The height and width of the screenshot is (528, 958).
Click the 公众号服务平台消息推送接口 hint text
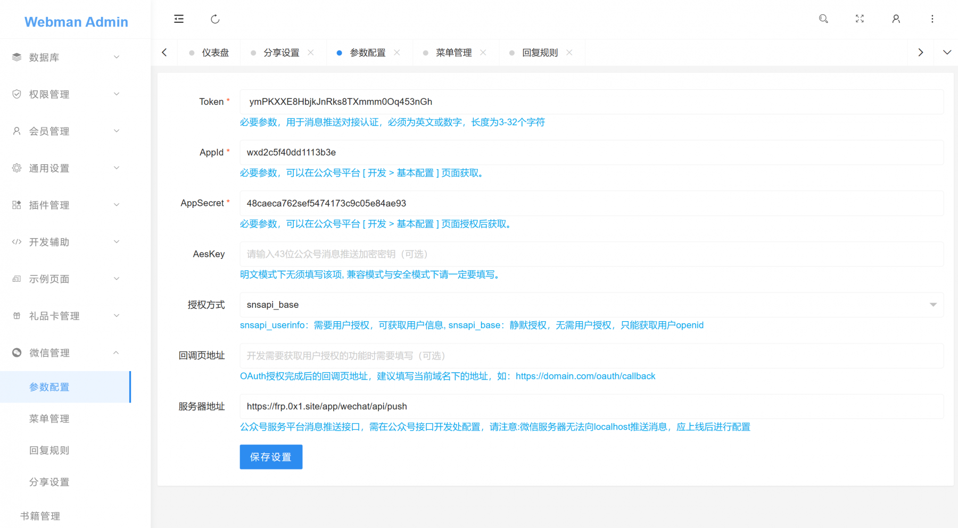(x=495, y=426)
